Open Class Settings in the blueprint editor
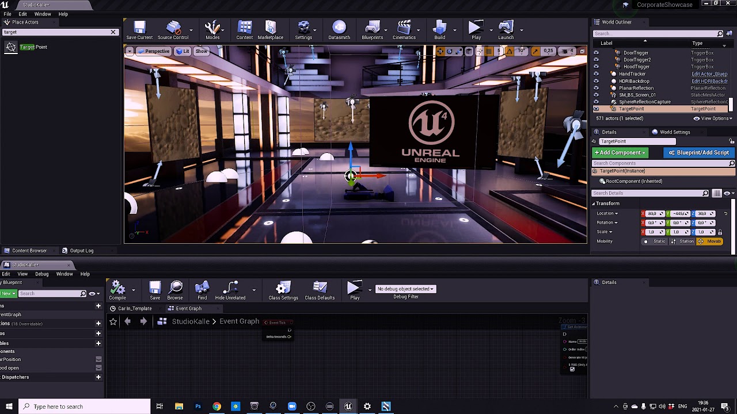 pos(283,290)
